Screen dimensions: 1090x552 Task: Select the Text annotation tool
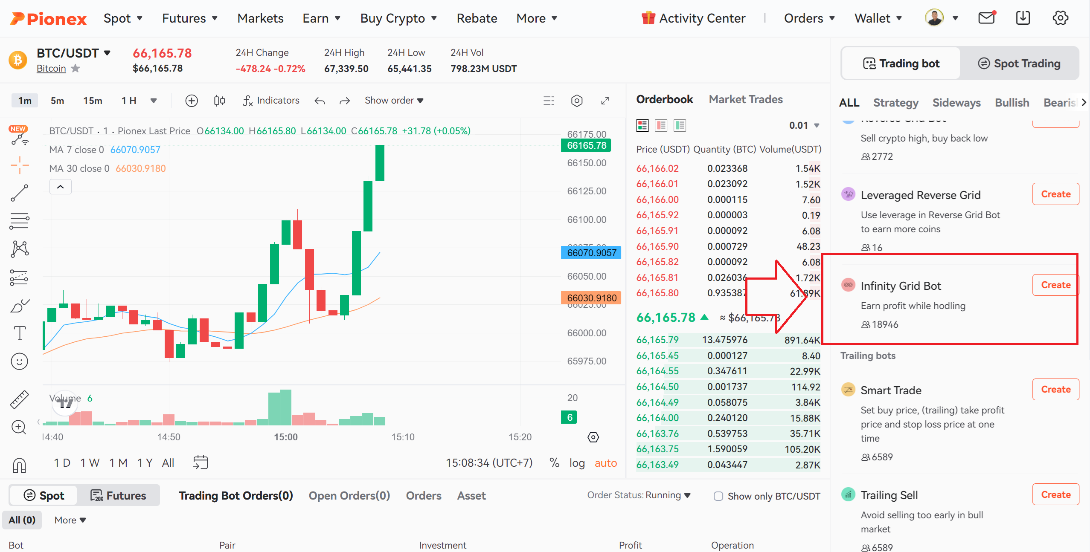tap(20, 333)
